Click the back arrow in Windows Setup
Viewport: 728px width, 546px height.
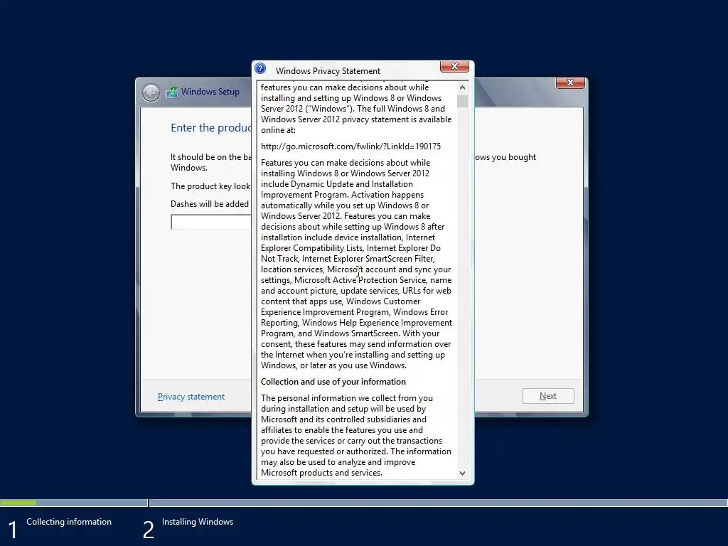[x=151, y=92]
